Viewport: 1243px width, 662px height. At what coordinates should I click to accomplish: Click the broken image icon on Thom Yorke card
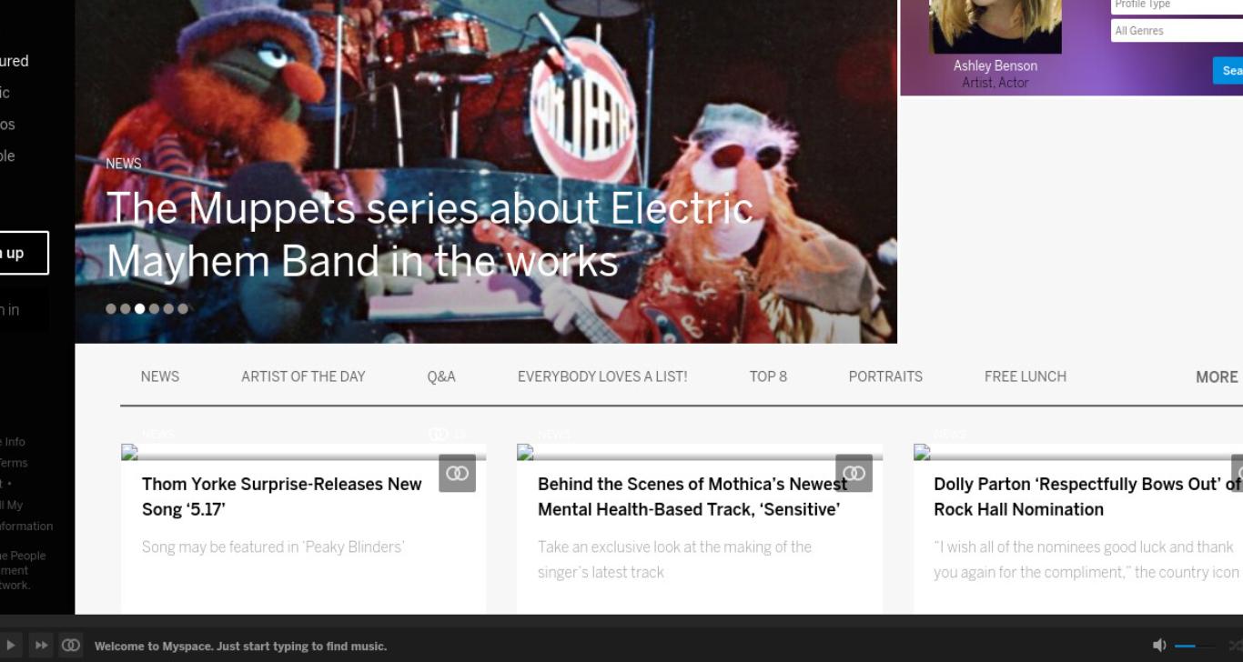pos(129,452)
